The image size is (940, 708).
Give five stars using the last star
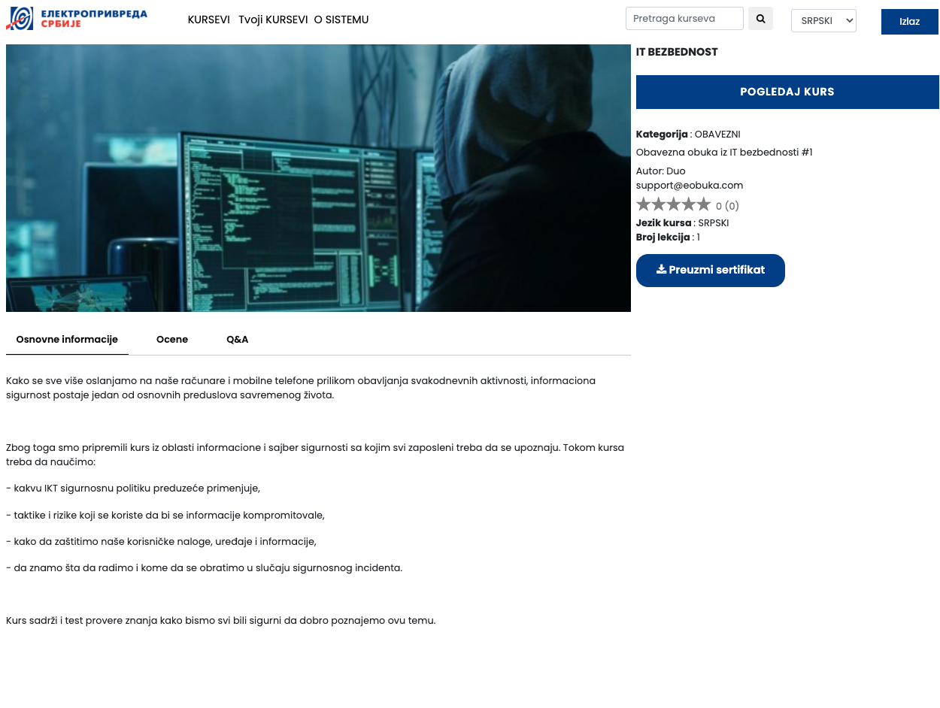703,204
